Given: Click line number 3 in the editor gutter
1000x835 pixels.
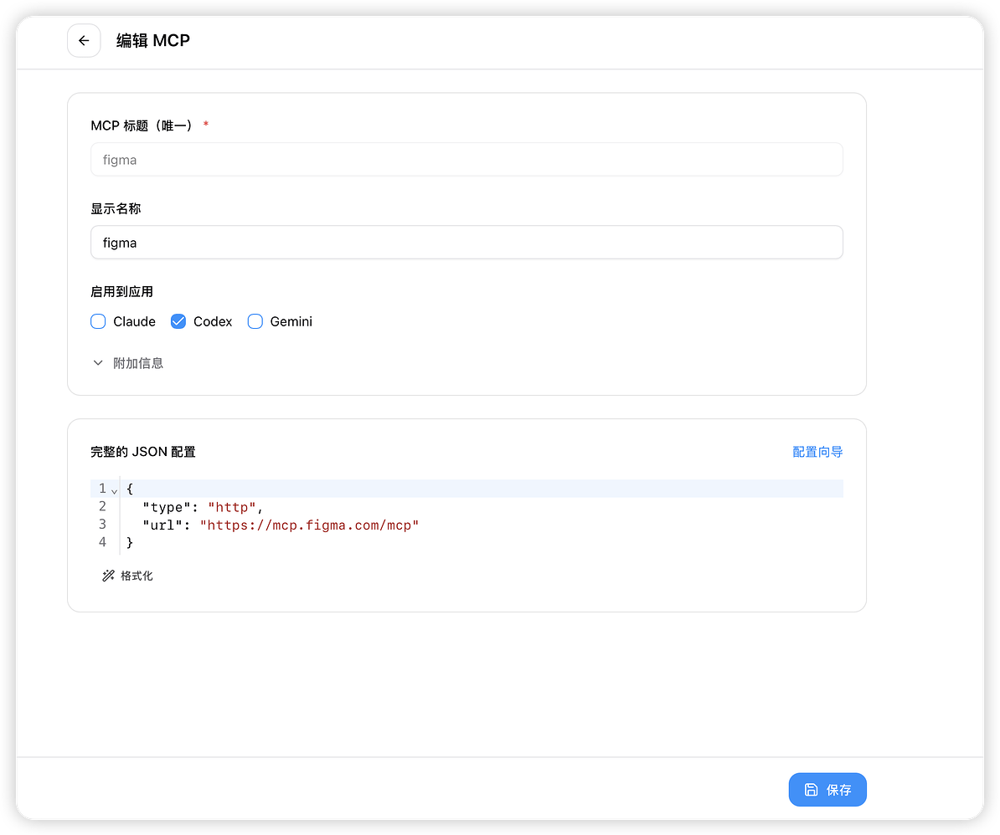Looking at the screenshot, I should (x=102, y=525).
